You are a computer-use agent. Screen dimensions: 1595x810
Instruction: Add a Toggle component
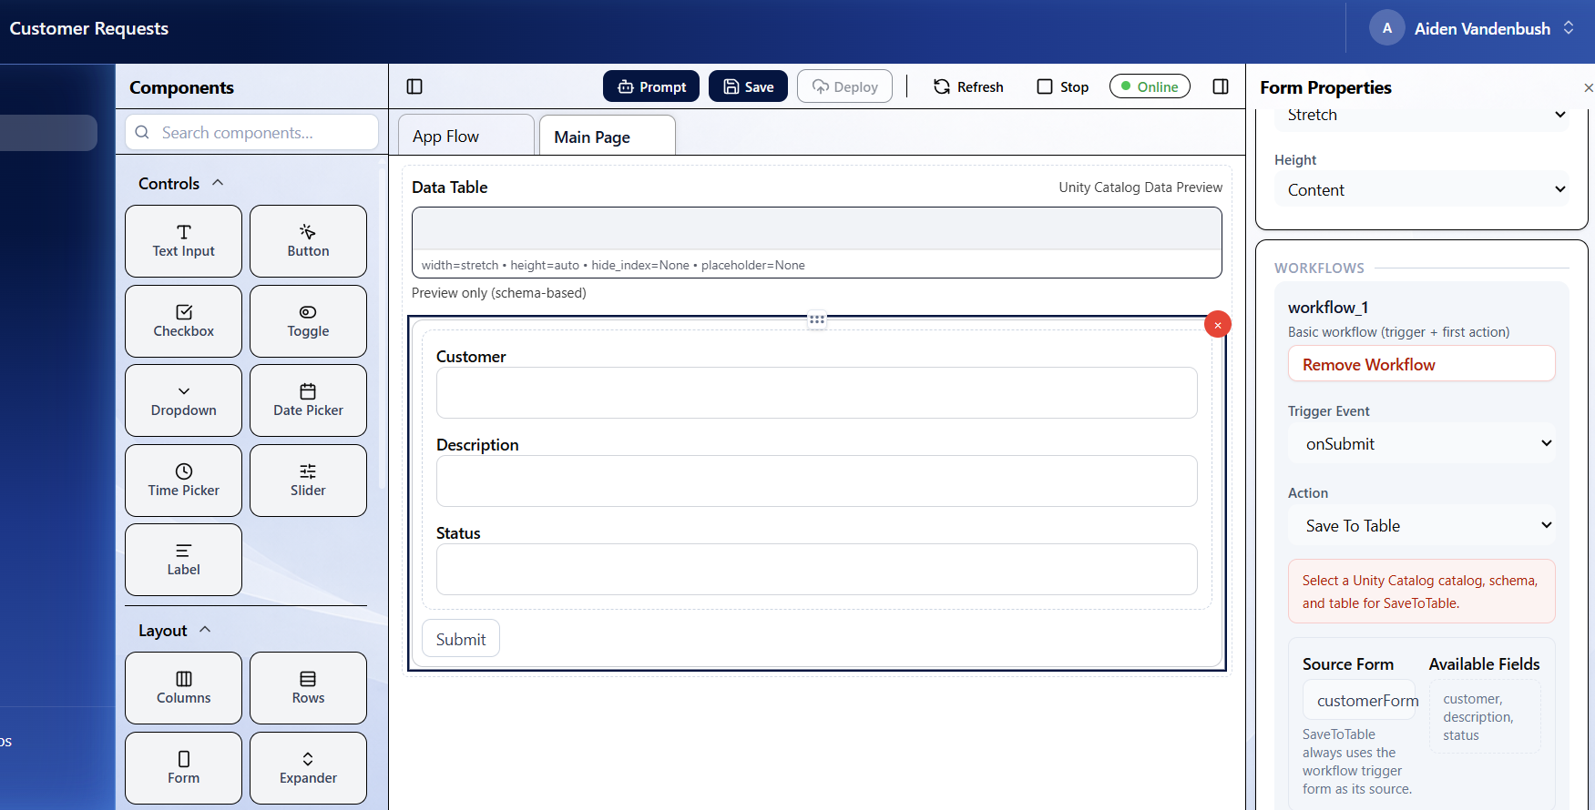pyautogui.click(x=308, y=321)
